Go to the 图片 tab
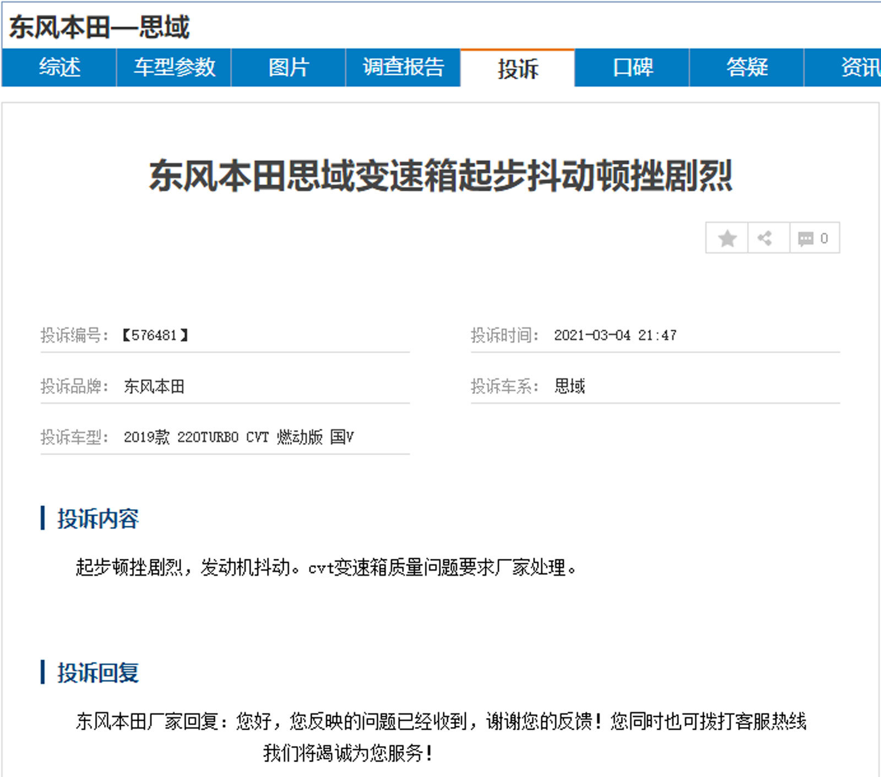 coord(289,67)
